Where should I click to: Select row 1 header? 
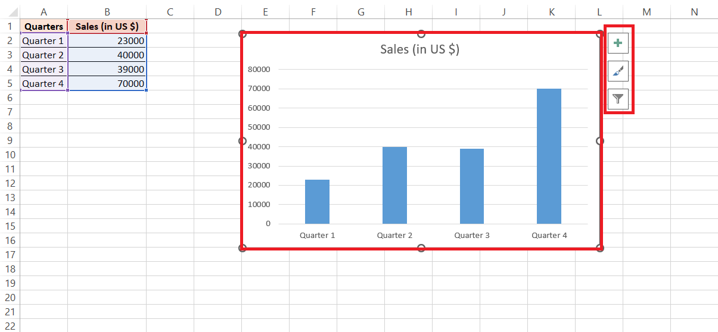click(x=10, y=26)
